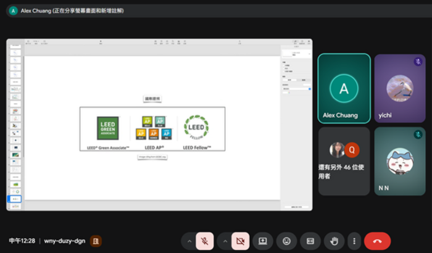
Task: Select the meeting code wny-duzy-dgn
Action: (x=64, y=241)
